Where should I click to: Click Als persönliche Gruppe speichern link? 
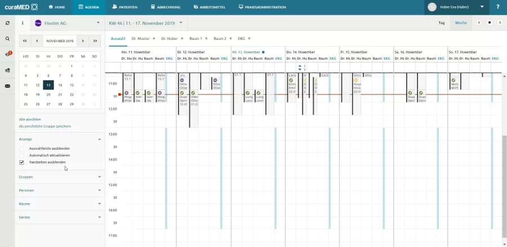pyautogui.click(x=45, y=126)
